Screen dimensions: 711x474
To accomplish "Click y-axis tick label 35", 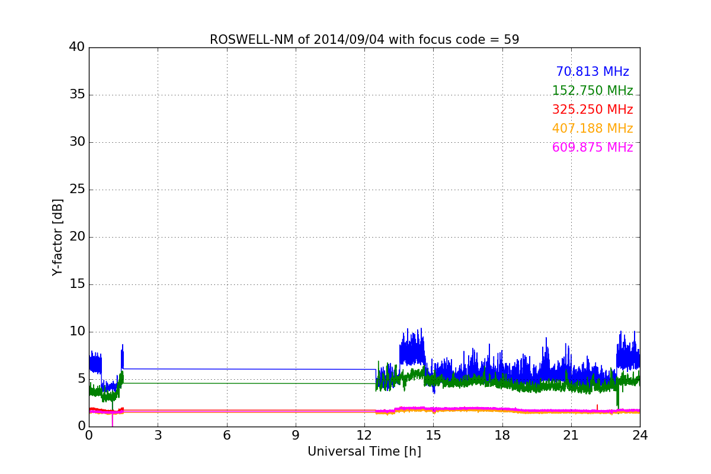I will pyautogui.click(x=77, y=95).
